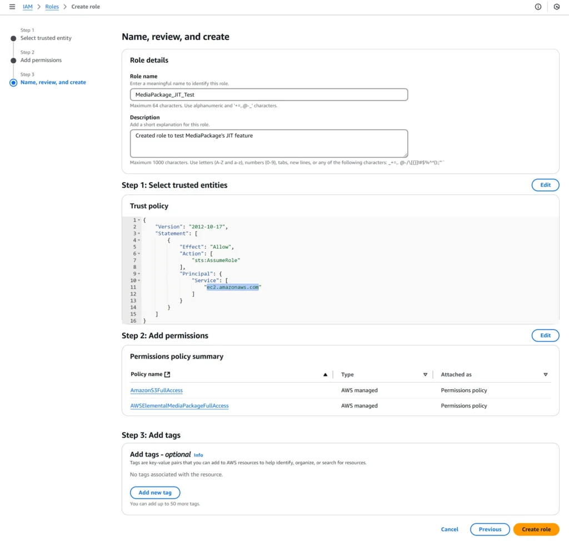Click the Attached as column header
569x541 pixels.
[x=456, y=374]
